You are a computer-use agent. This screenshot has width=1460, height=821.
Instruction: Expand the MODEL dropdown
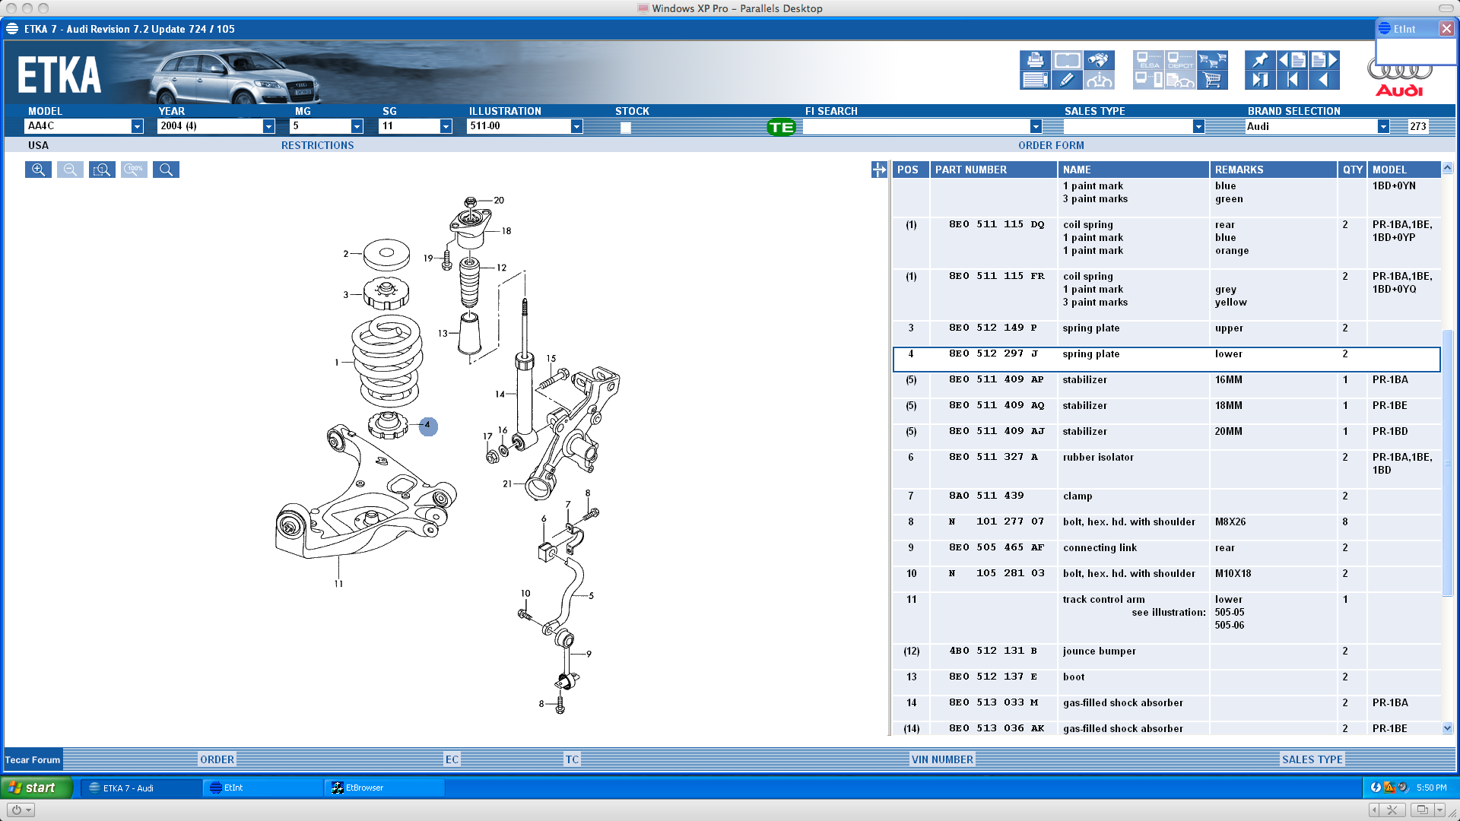137,126
